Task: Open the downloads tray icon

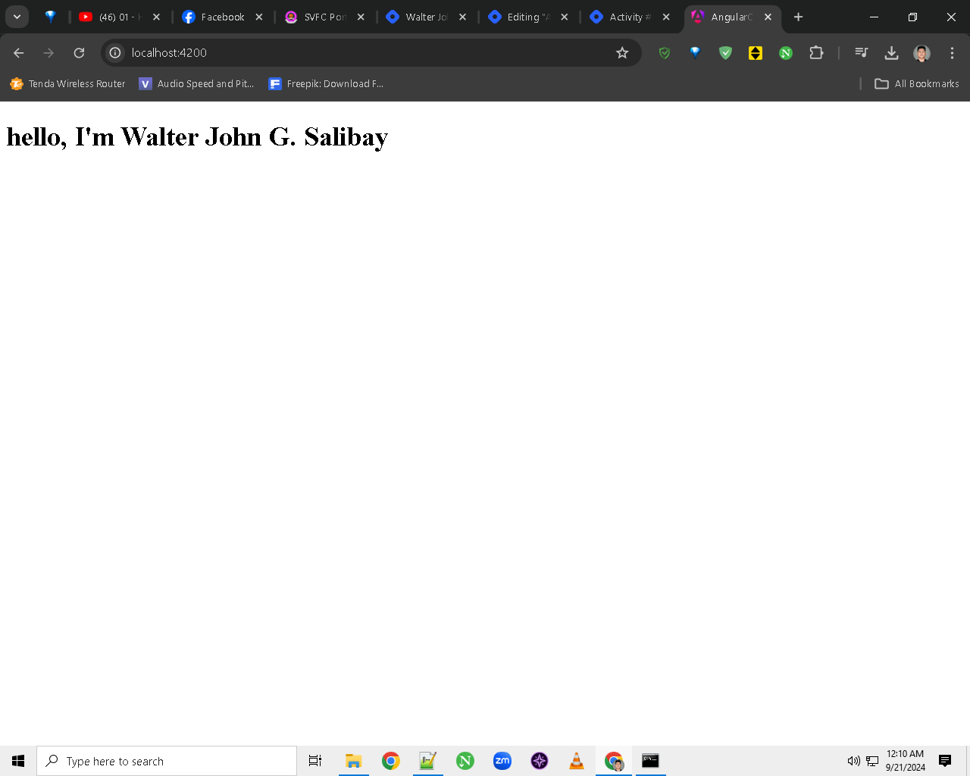Action: (x=891, y=53)
